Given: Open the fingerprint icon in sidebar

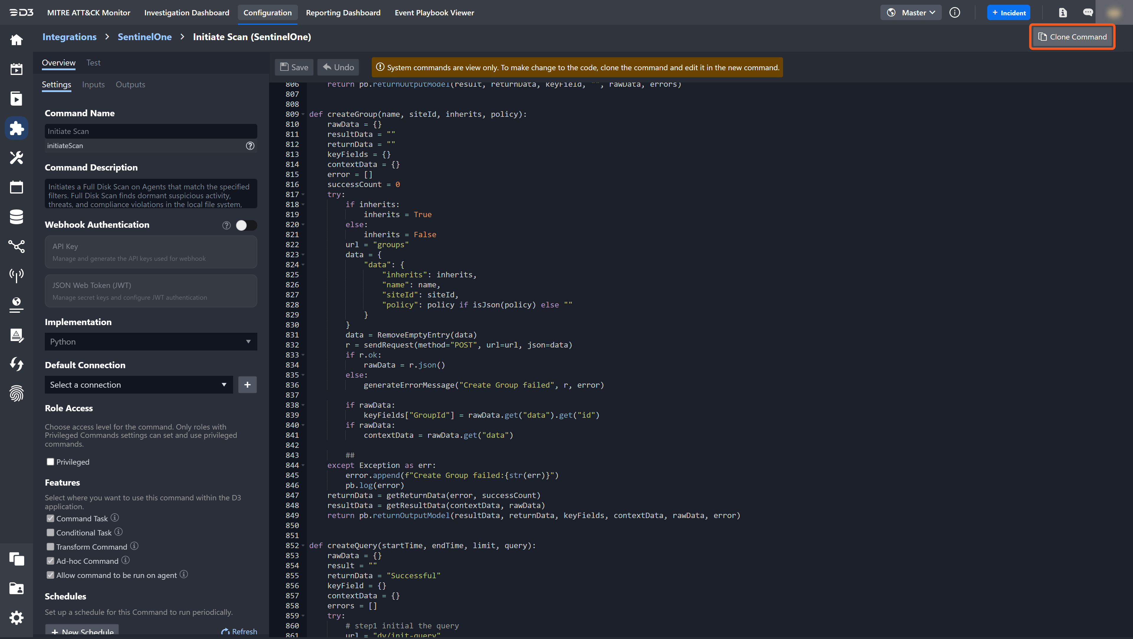Looking at the screenshot, I should click(x=16, y=394).
